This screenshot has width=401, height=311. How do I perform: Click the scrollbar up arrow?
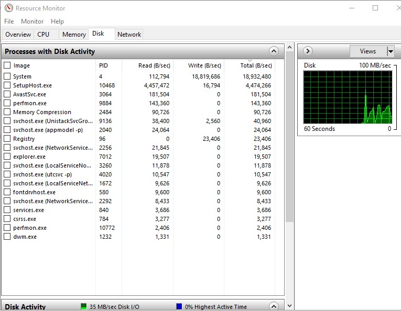[289, 47]
